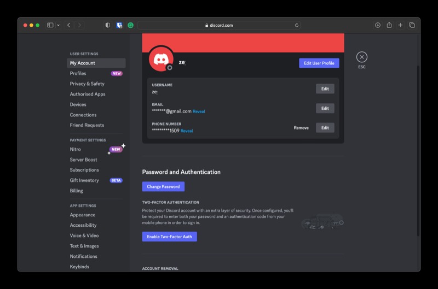Click the Discord avatar profile picture
Viewport: 438px width, 289px height.
[x=161, y=59]
